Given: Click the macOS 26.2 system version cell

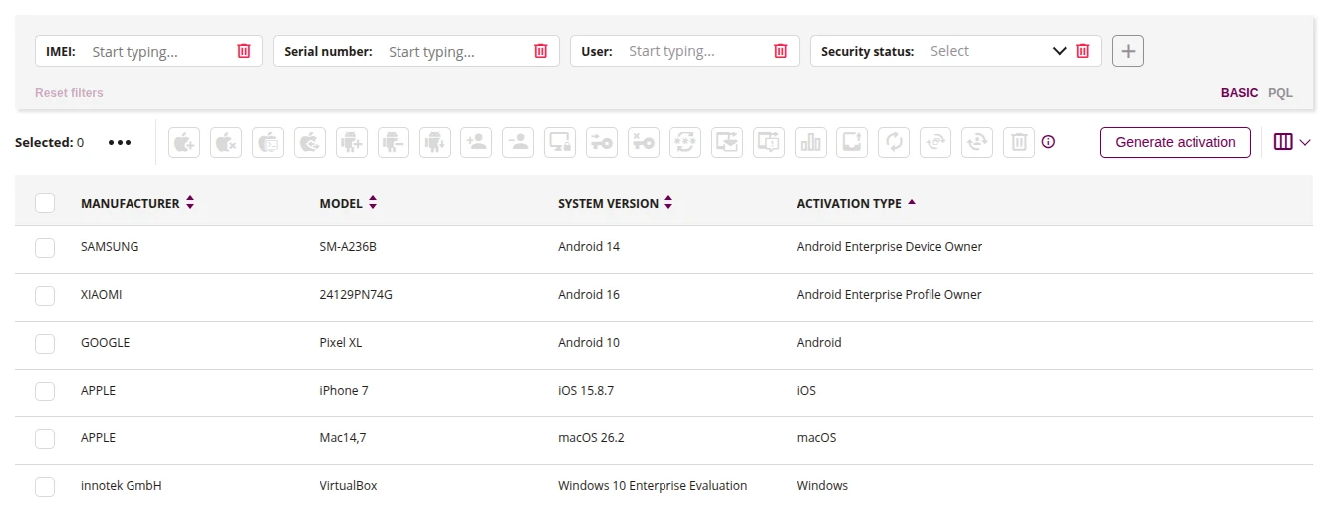Looking at the screenshot, I should pos(591,438).
